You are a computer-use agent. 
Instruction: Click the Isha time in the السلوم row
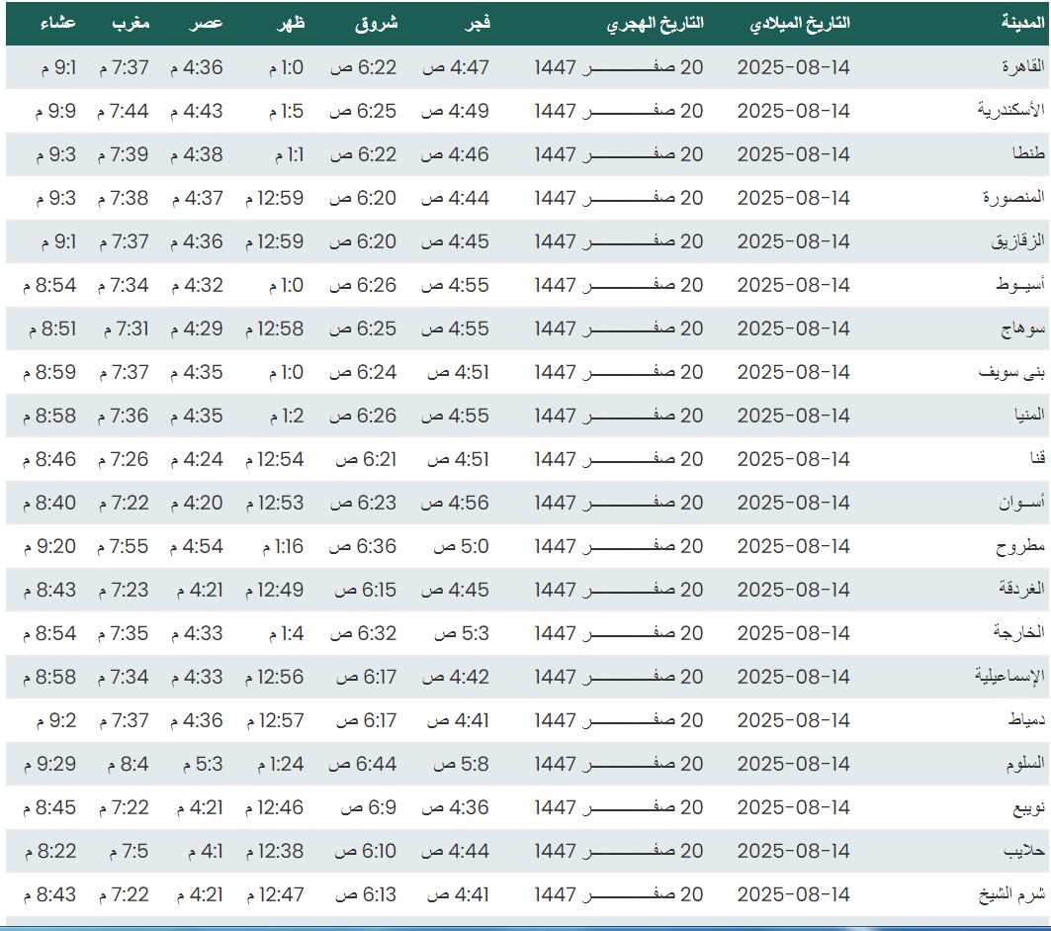(57, 764)
